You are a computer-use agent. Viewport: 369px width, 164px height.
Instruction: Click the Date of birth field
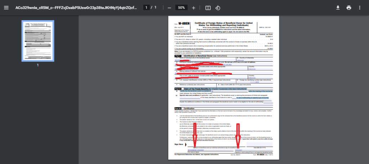[x=245, y=86]
